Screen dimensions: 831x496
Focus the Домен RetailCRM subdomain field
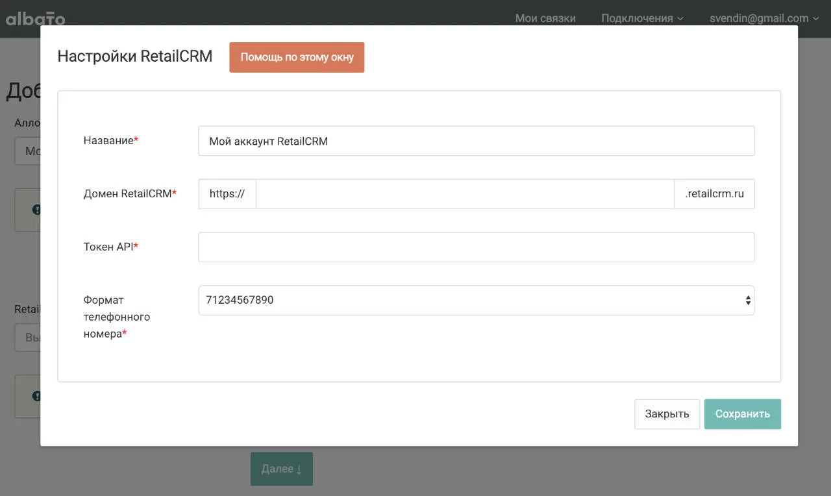(x=465, y=193)
